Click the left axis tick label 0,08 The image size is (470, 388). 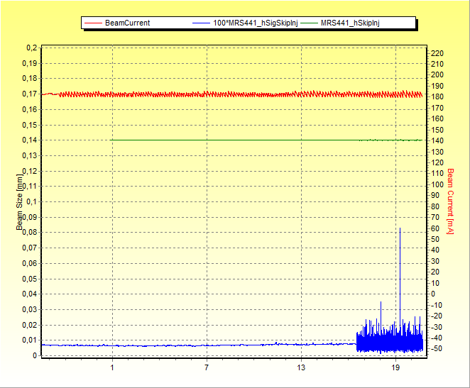pos(30,233)
